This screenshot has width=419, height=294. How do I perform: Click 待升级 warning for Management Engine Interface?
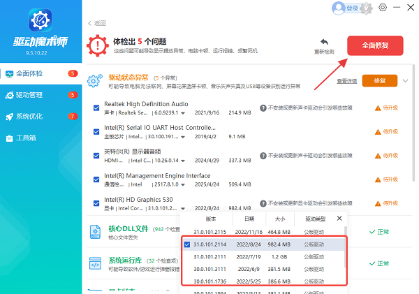[386, 179]
